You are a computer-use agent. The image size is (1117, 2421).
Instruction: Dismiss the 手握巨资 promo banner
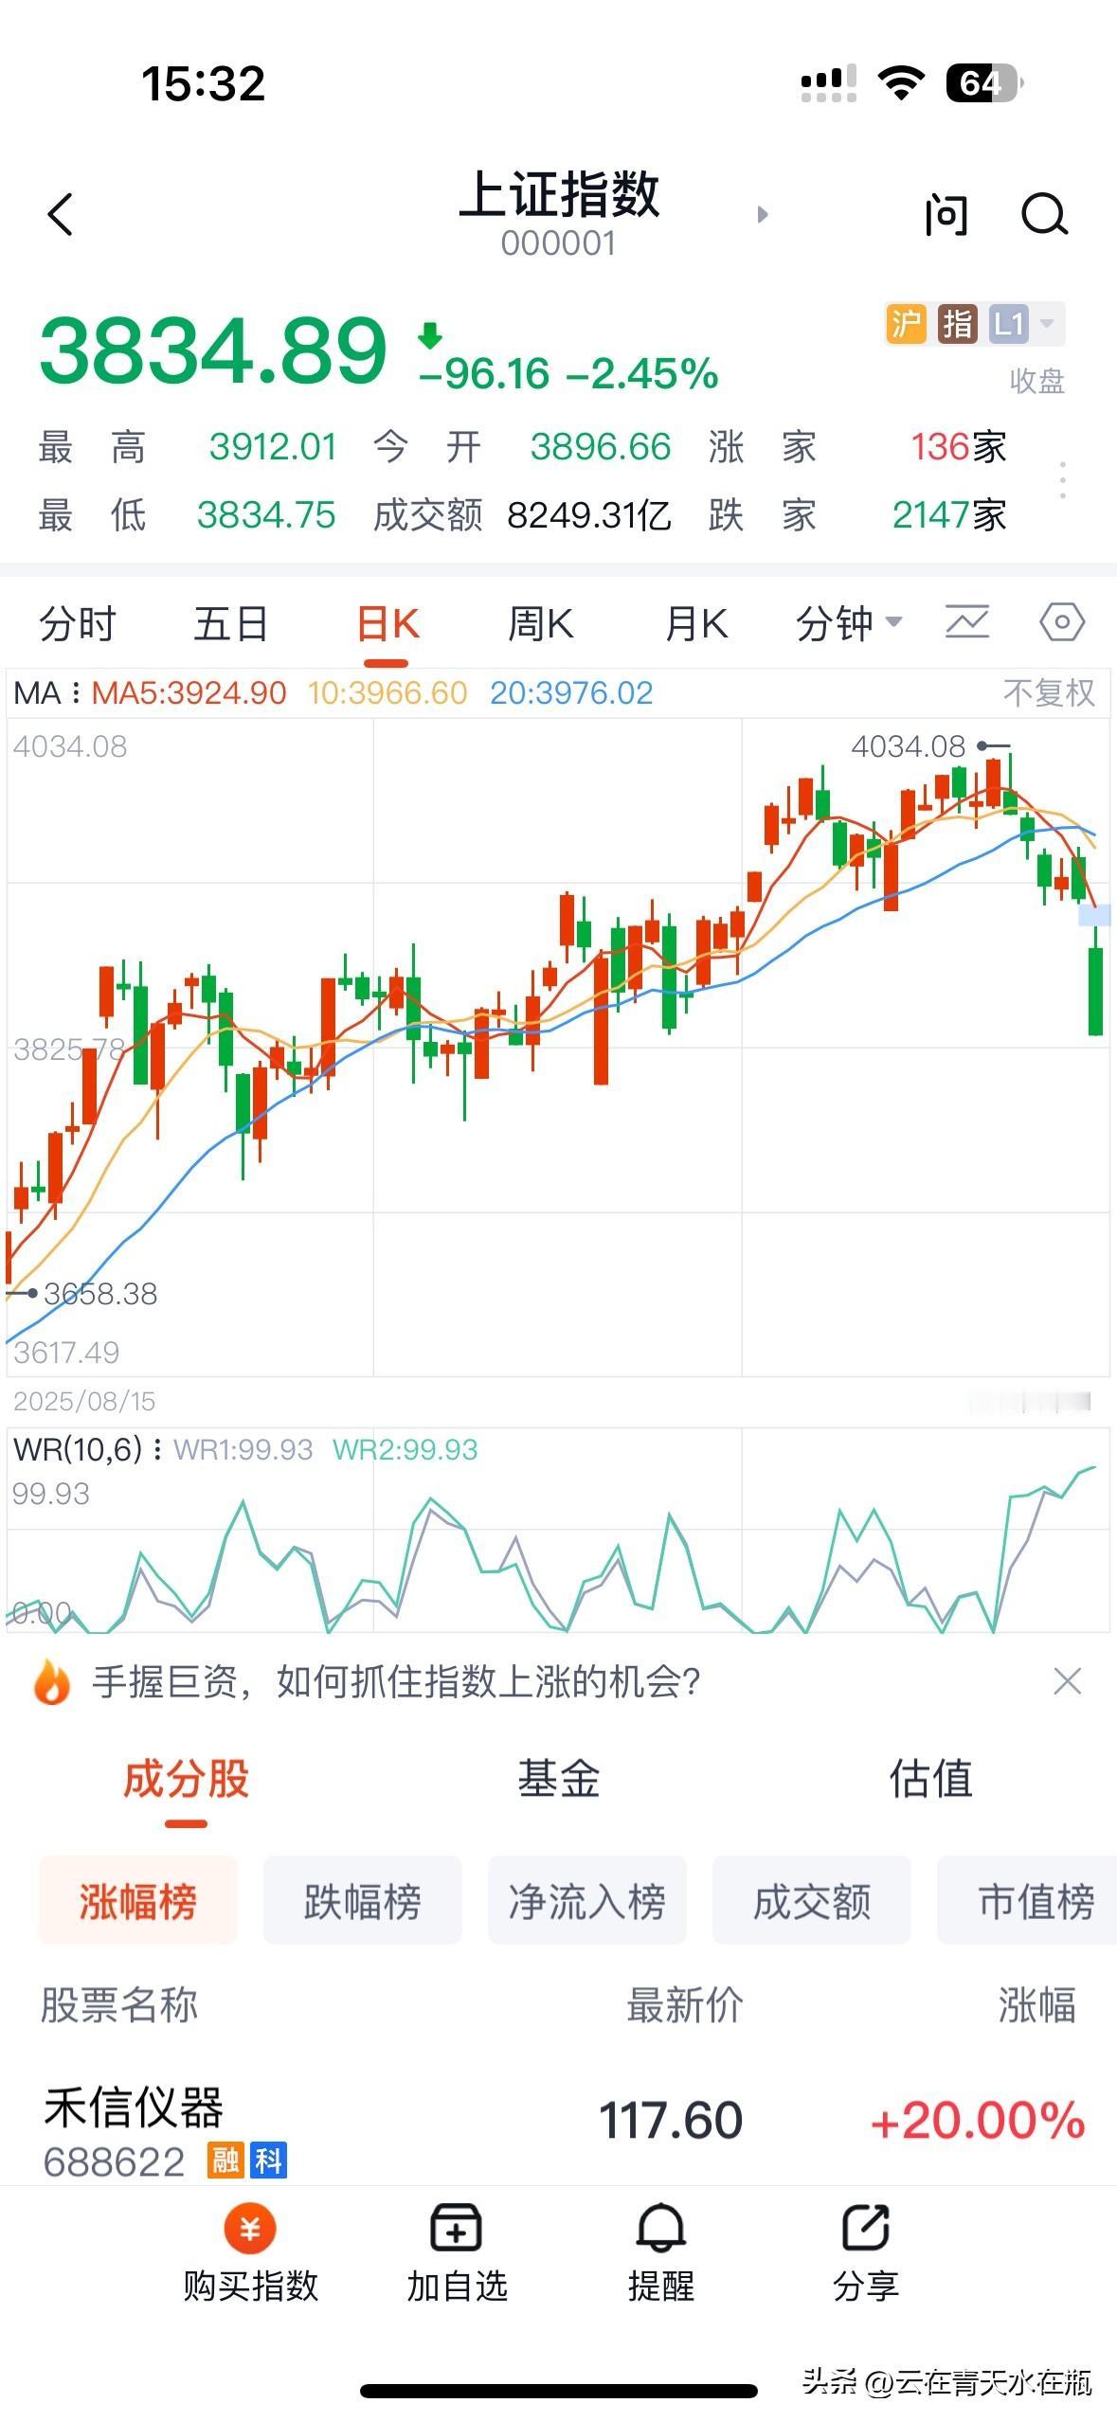point(1067,1681)
